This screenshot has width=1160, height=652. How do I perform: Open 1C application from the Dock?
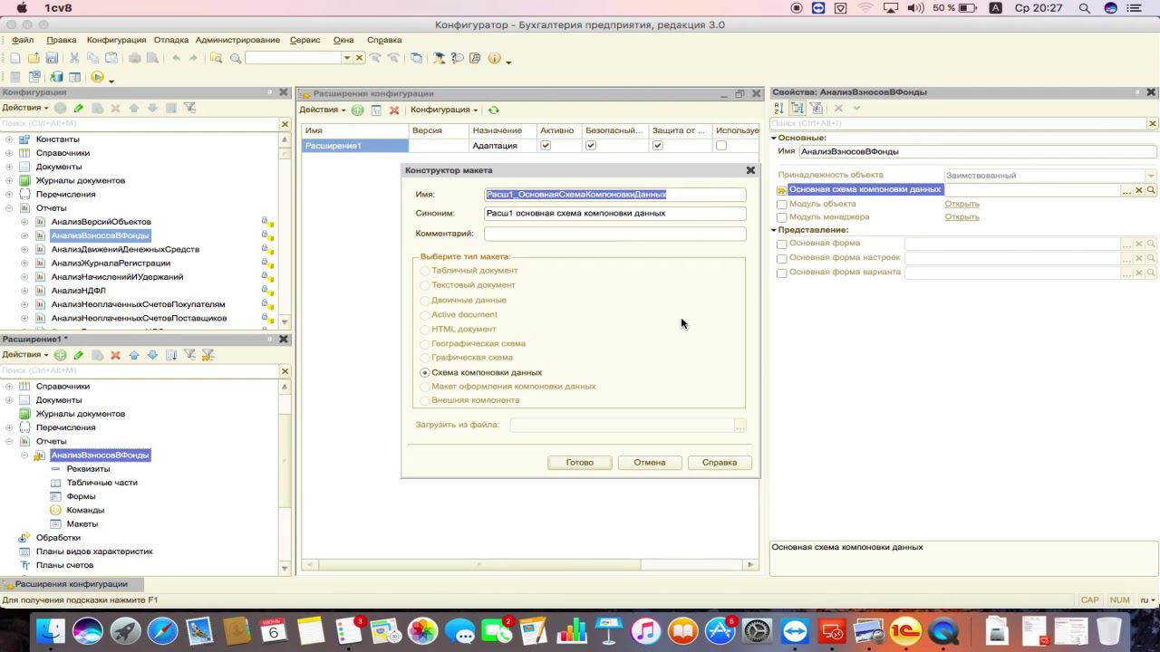tap(904, 630)
